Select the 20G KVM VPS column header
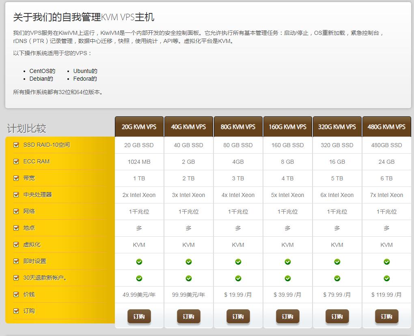Screen dimensions: 414x336 (139, 126)
